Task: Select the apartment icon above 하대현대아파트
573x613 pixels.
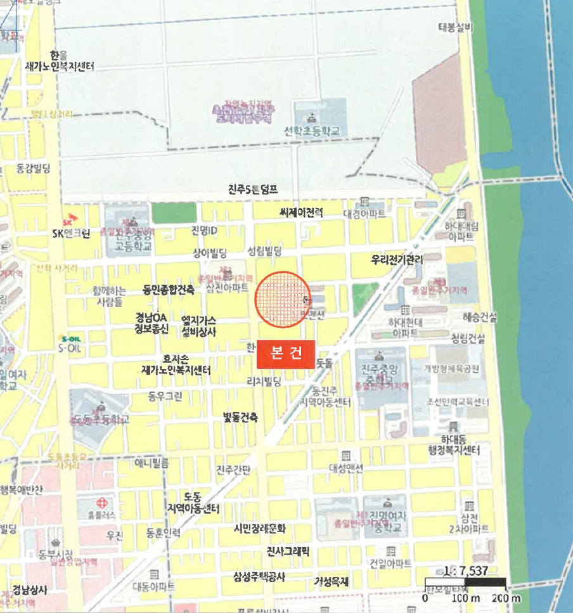Action: pos(405,311)
